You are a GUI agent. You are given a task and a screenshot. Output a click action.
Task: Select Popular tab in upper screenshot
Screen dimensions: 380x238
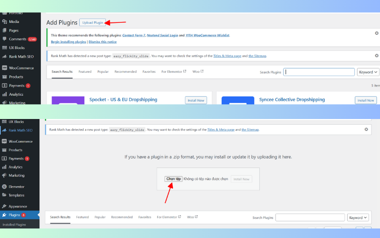(103, 72)
